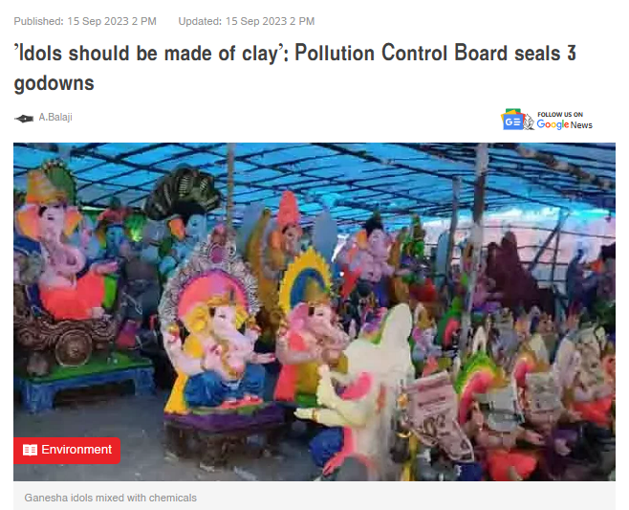The image size is (629, 510).
Task: Open the Environment category badge
Action: tap(67, 450)
